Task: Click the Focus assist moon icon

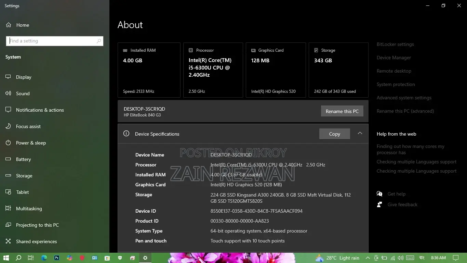Action: pos(8,126)
